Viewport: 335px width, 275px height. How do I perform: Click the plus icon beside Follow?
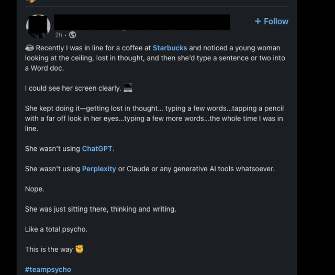pyautogui.click(x=258, y=21)
